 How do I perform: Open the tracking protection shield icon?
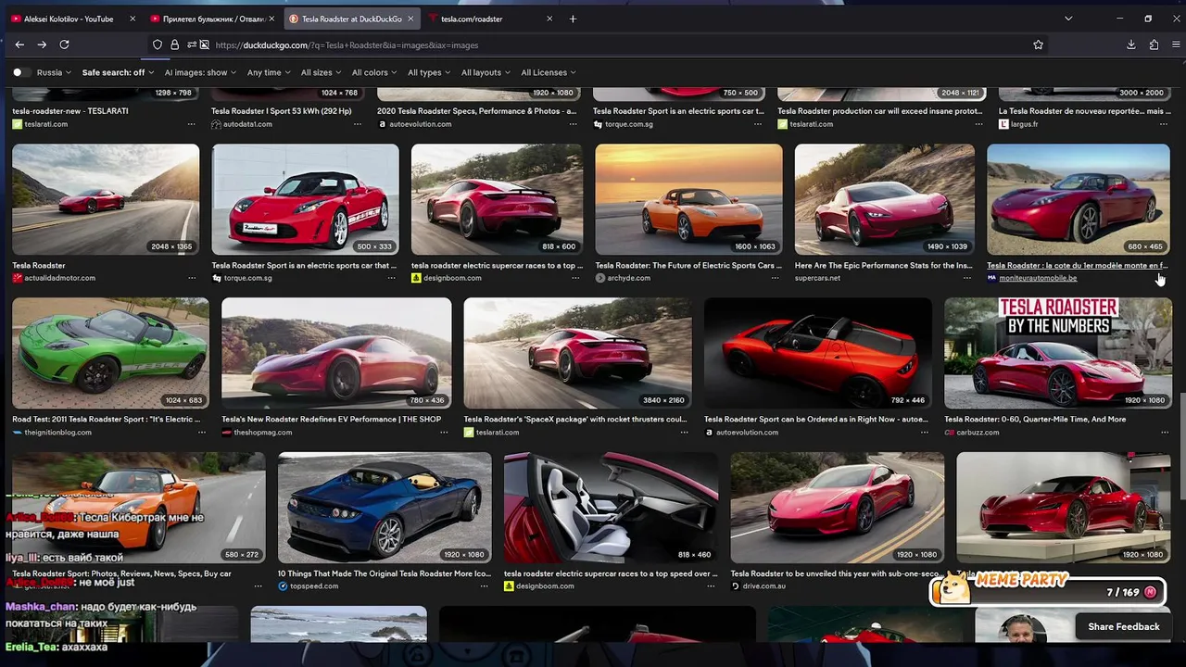coord(158,44)
